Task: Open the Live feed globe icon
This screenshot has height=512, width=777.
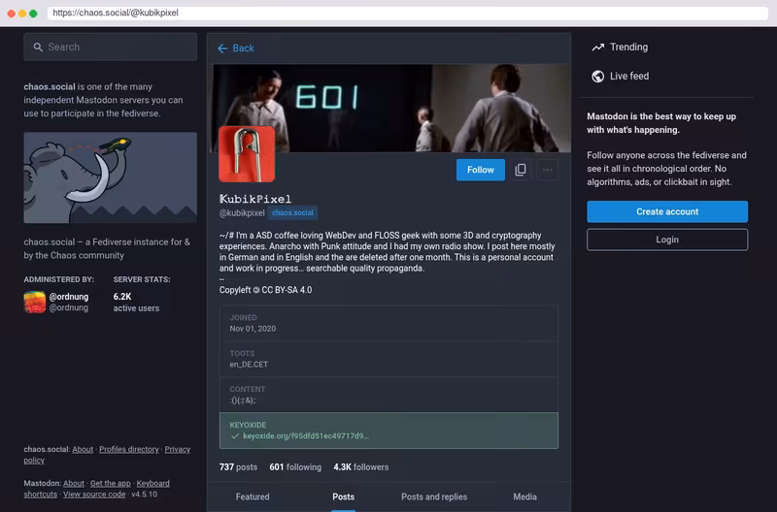Action: [597, 77]
